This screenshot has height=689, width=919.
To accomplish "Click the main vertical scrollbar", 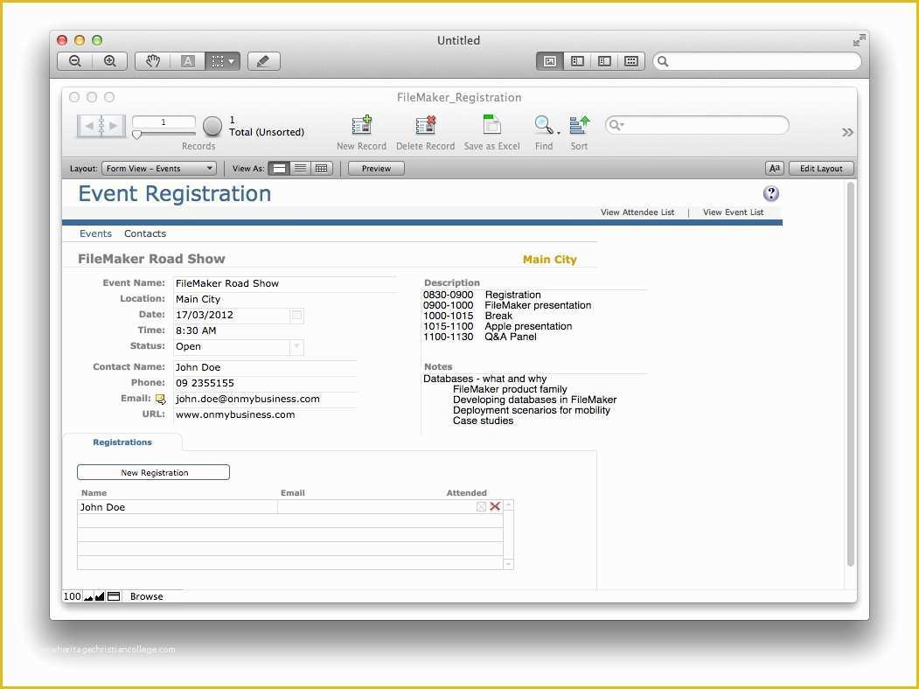I will pyautogui.click(x=851, y=374).
